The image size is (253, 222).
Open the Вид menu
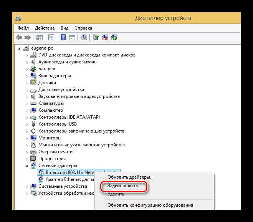tap(64, 28)
